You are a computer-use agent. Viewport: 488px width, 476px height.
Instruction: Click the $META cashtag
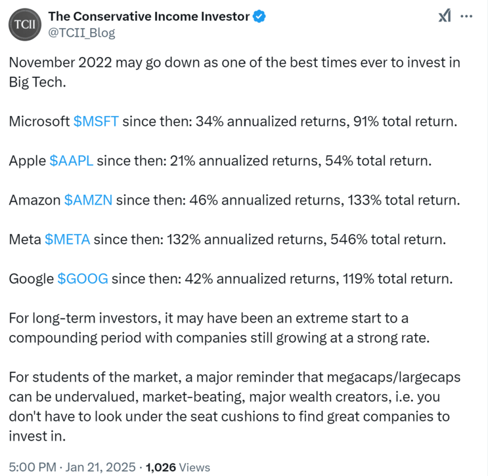[x=68, y=239]
